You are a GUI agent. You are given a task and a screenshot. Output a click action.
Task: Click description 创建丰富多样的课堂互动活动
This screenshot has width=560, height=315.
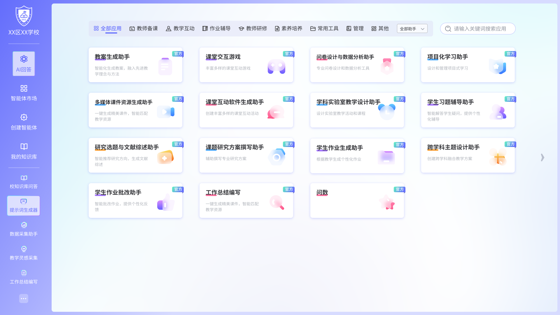coord(232,113)
